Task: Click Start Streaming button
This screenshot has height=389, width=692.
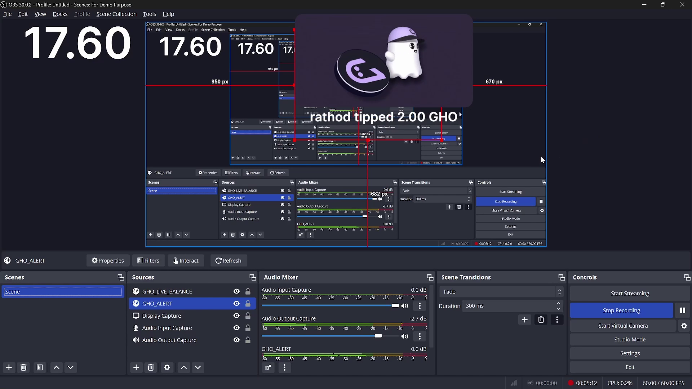Action: click(630, 294)
